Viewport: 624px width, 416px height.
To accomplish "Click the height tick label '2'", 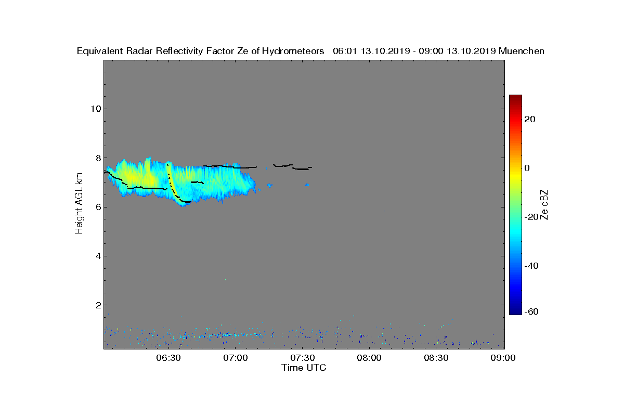I will point(98,305).
